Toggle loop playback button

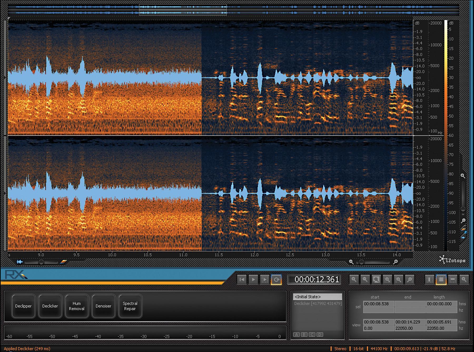pos(276,280)
